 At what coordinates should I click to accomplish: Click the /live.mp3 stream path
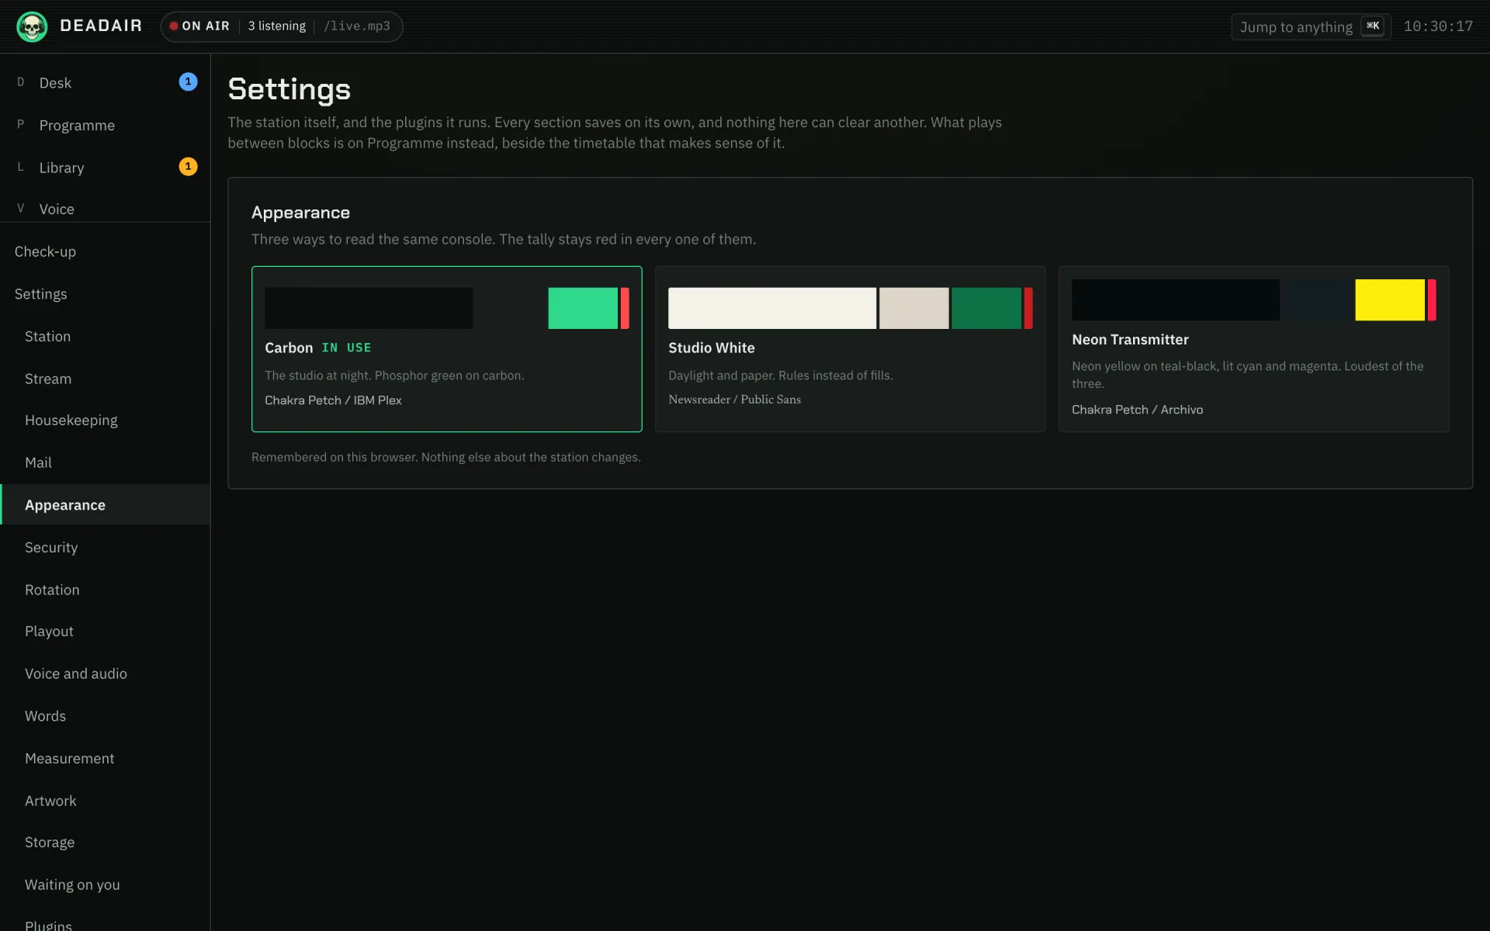(x=357, y=26)
